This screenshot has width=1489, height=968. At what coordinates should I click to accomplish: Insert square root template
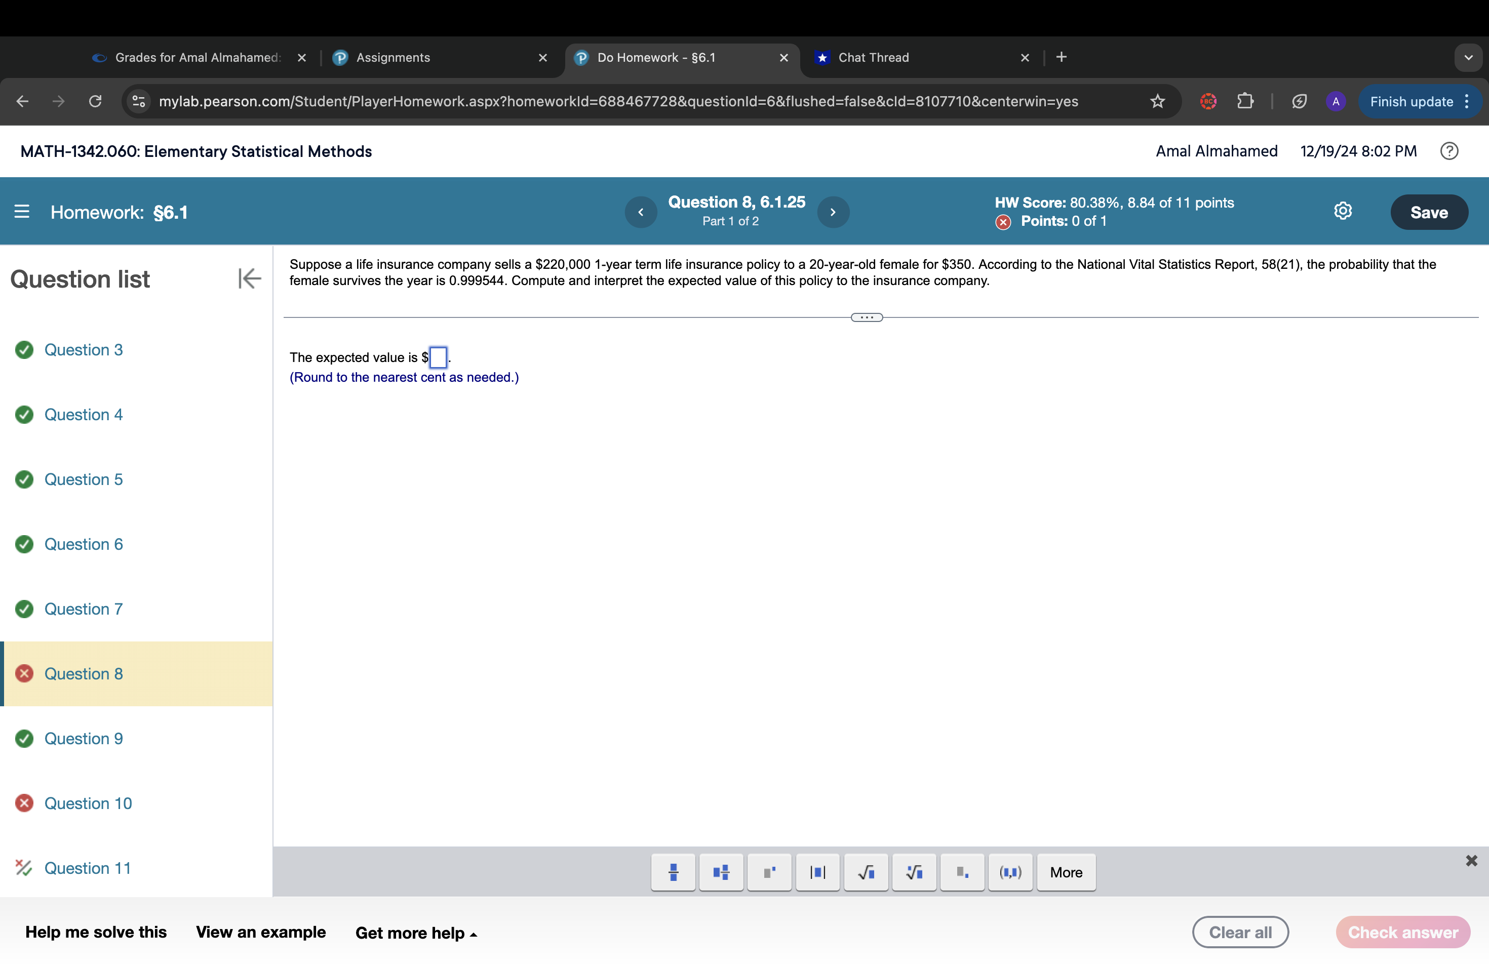tap(865, 872)
